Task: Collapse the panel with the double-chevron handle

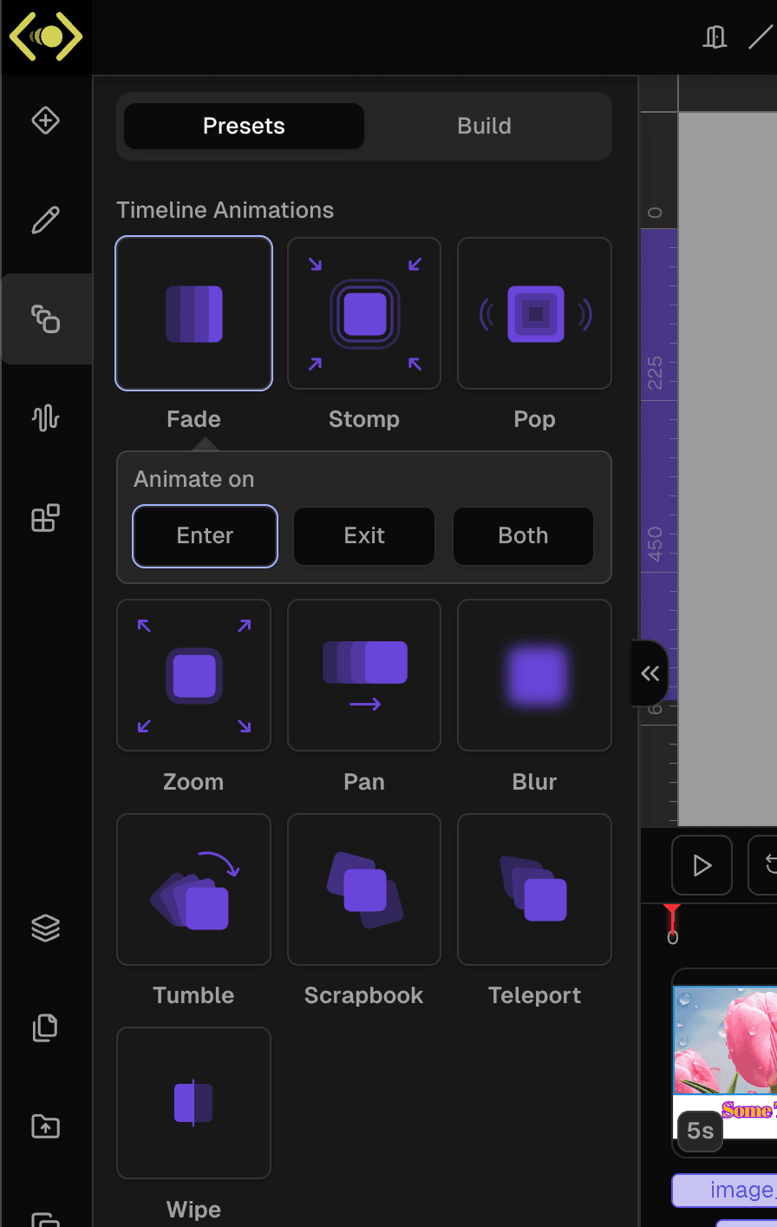Action: (x=650, y=673)
